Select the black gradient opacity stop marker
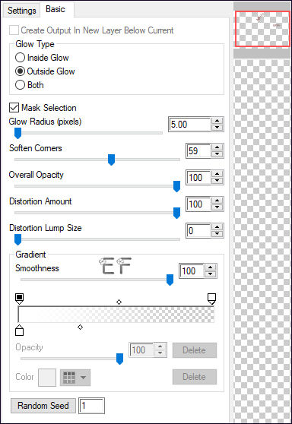This screenshot has height=424, width=292. (19, 299)
